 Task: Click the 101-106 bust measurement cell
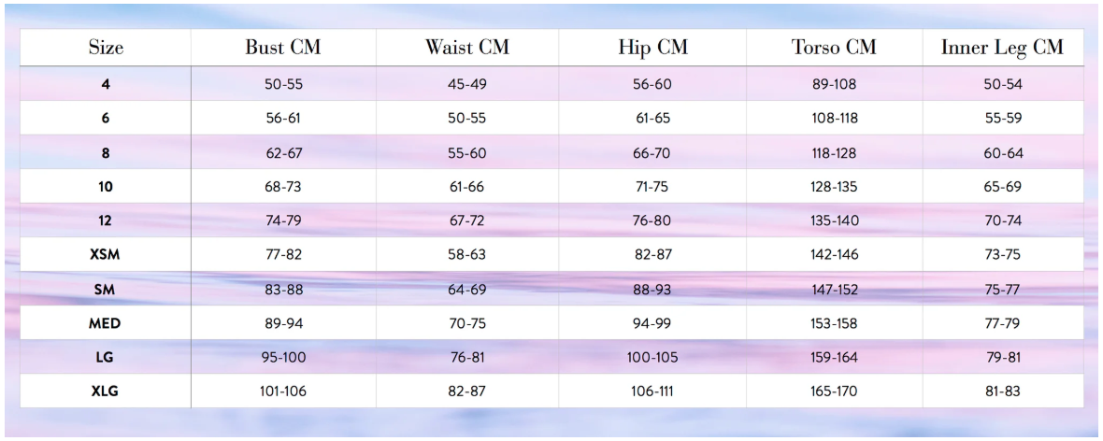point(283,391)
